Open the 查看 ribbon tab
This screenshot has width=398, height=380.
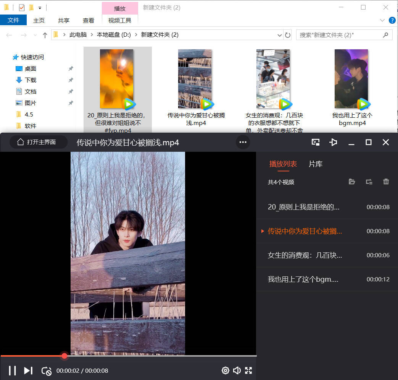pyautogui.click(x=89, y=20)
